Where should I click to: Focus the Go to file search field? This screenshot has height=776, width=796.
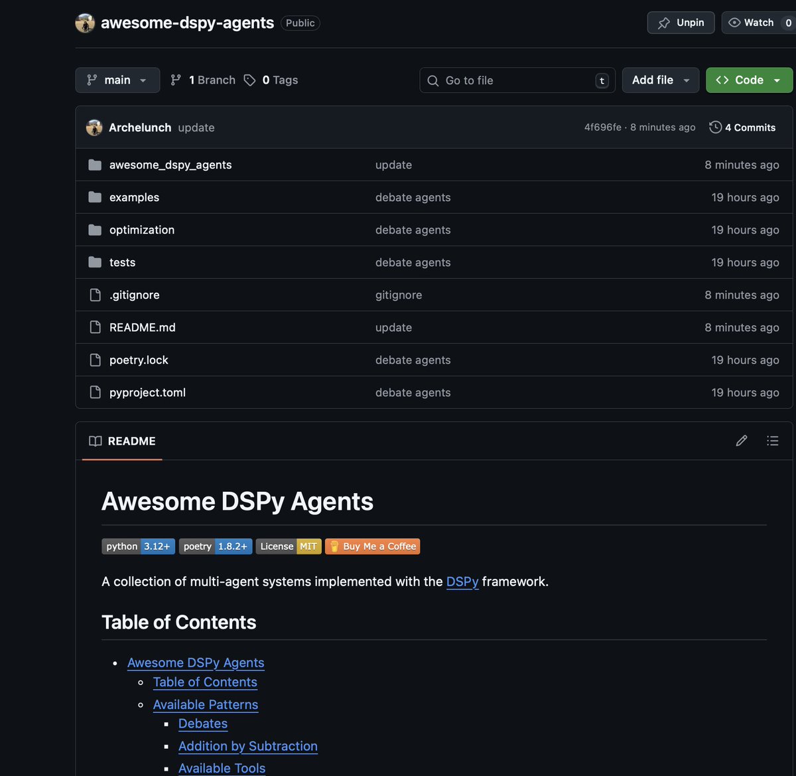coord(517,80)
